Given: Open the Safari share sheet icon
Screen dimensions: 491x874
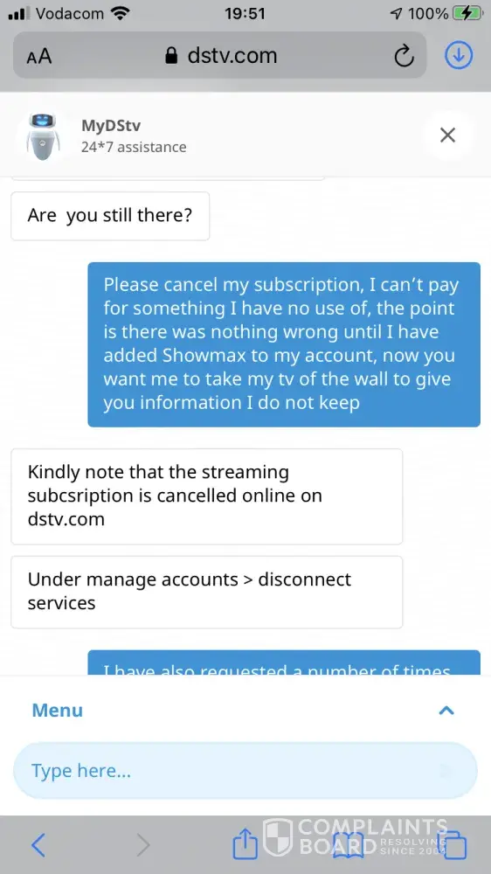Looking at the screenshot, I should 245,844.
